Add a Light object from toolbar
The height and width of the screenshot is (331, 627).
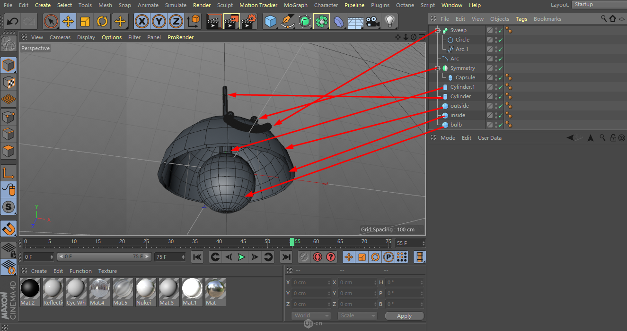[x=389, y=21]
